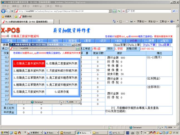Expand the address bar URL dropdown
The height and width of the screenshot is (135, 180).
pyautogui.click(x=110, y=11)
